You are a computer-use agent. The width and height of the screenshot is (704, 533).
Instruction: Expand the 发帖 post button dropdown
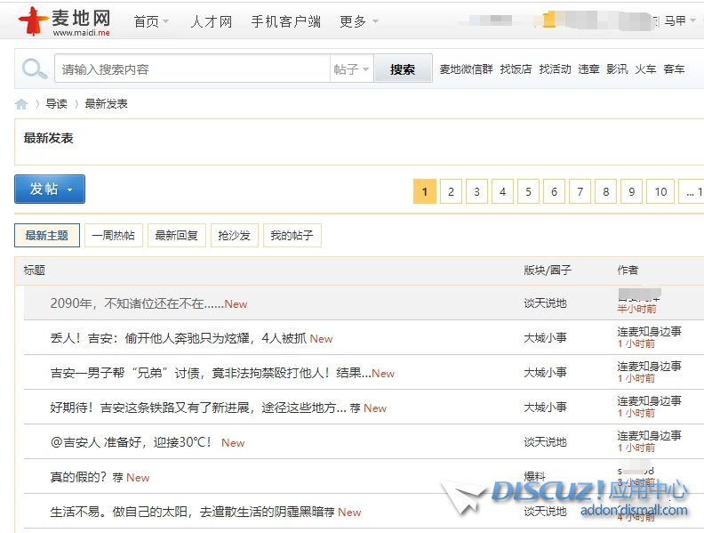tap(71, 189)
